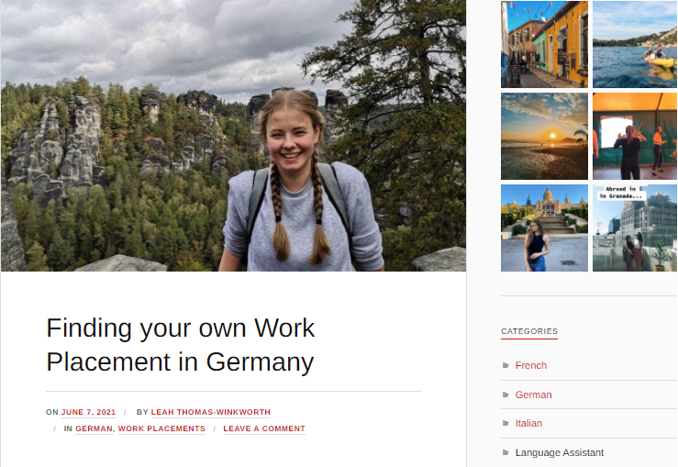Open the German category link in sidebar

[x=533, y=395]
